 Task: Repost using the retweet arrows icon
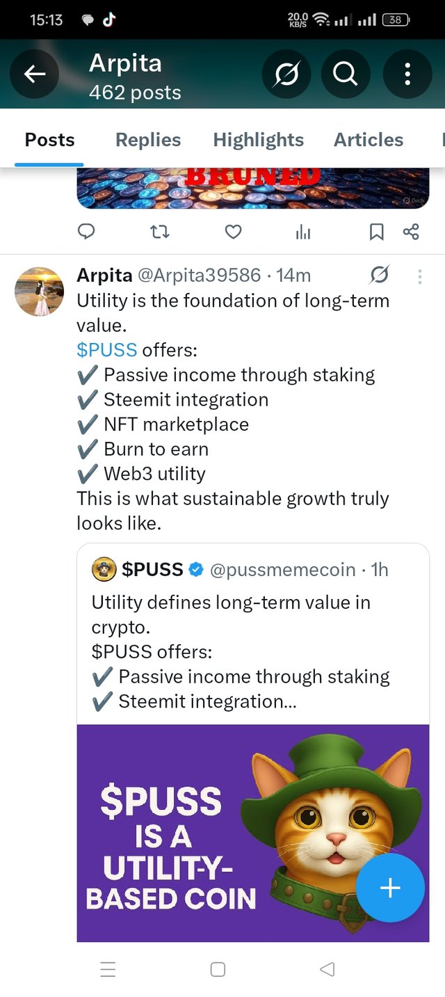click(160, 232)
